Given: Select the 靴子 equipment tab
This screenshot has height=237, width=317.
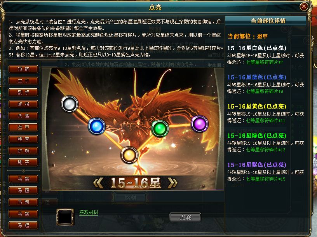Looking at the screenshot, I should click(23, 162).
